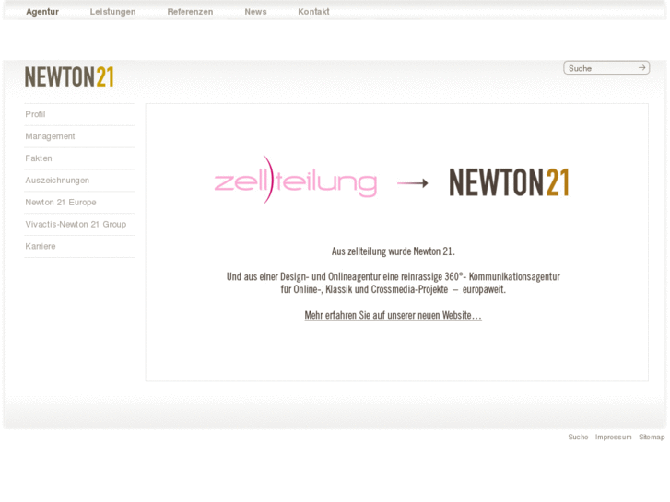Open the Leistungen menu item
The image size is (670, 502).
click(x=112, y=12)
